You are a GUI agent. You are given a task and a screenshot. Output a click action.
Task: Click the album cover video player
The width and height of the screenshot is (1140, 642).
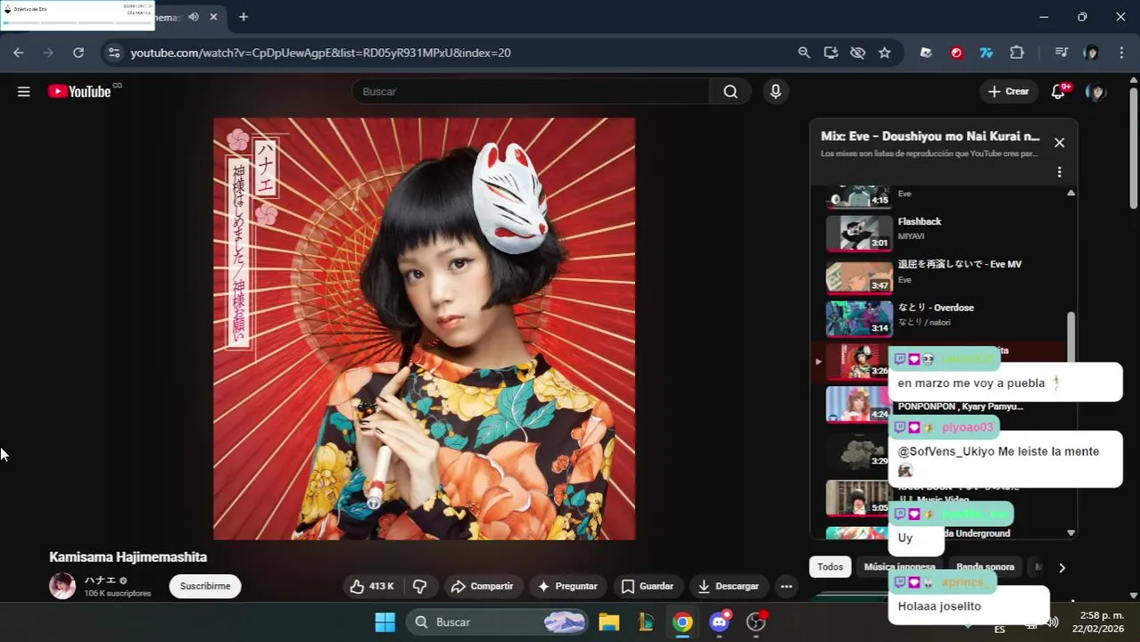[x=424, y=329]
